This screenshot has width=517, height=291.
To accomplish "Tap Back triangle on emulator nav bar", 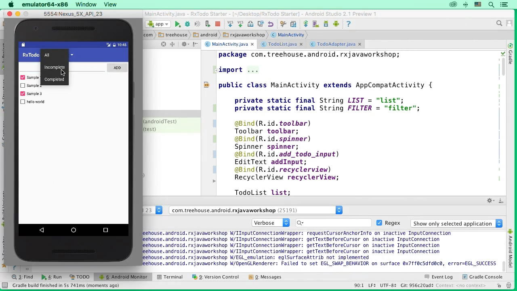I will point(42,230).
